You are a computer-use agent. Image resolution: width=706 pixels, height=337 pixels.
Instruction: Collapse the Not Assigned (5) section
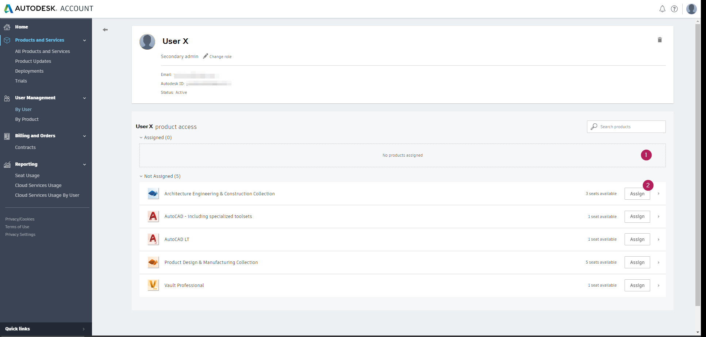pyautogui.click(x=141, y=176)
